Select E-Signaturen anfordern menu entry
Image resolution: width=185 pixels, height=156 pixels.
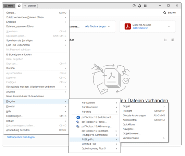click(36, 54)
